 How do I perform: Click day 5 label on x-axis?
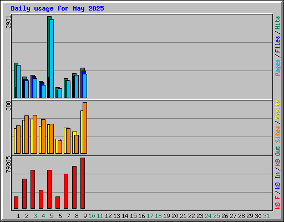(x=52, y=216)
